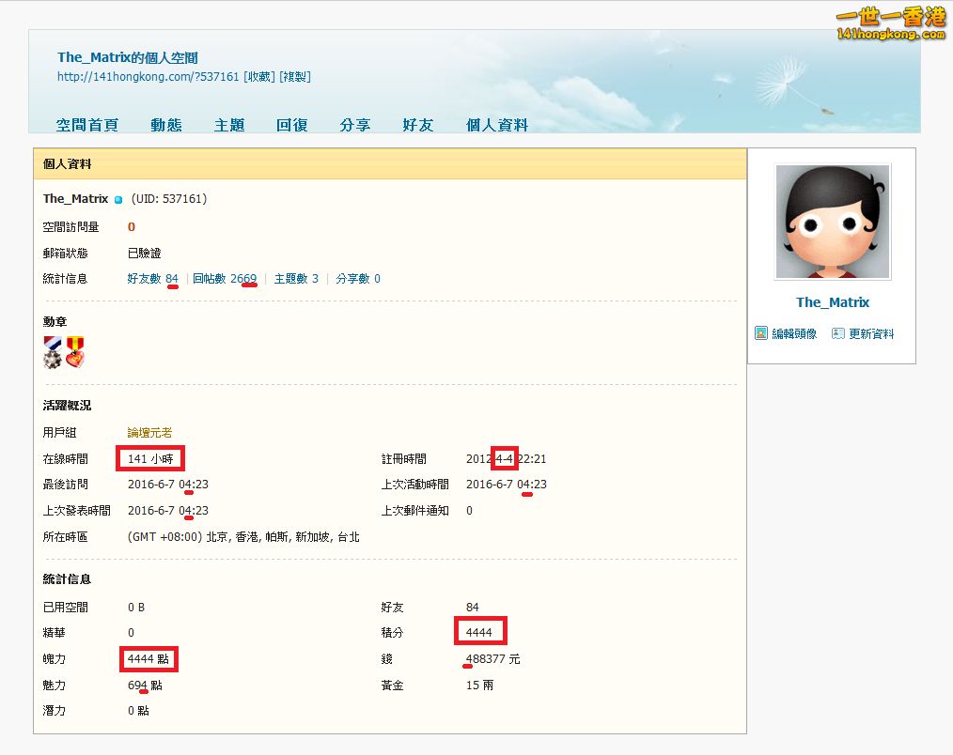
Task: Click the 已驗證 mailbox status value
Action: [144, 253]
